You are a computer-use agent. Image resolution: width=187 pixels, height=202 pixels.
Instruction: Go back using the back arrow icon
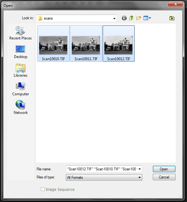(124, 18)
